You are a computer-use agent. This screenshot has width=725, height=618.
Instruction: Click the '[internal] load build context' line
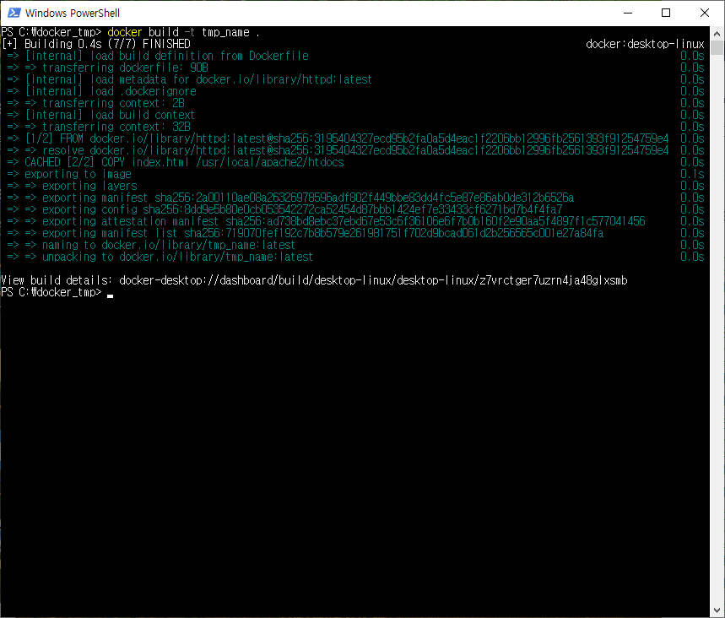tap(101, 115)
